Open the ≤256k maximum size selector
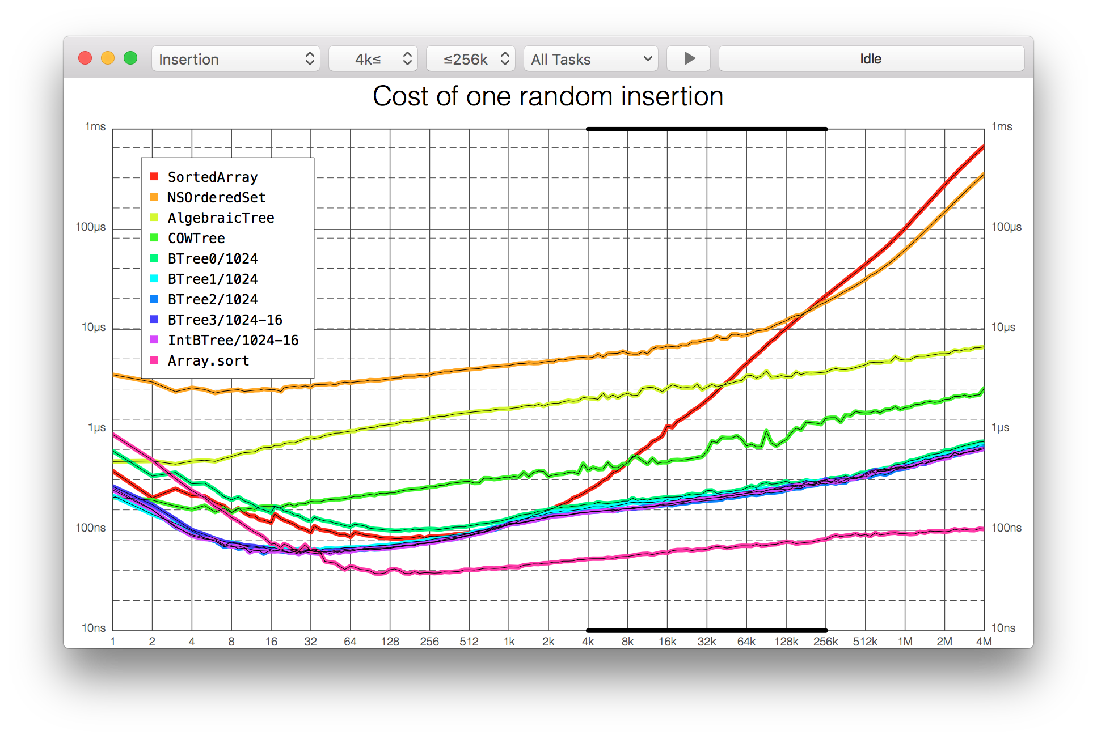 click(x=470, y=59)
